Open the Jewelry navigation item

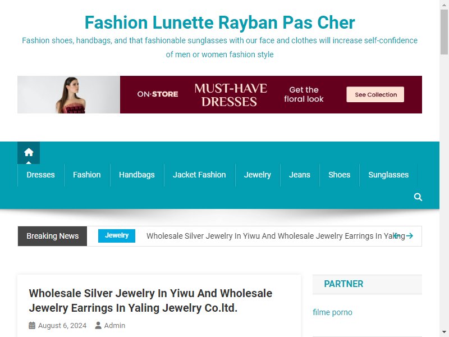[x=258, y=175]
